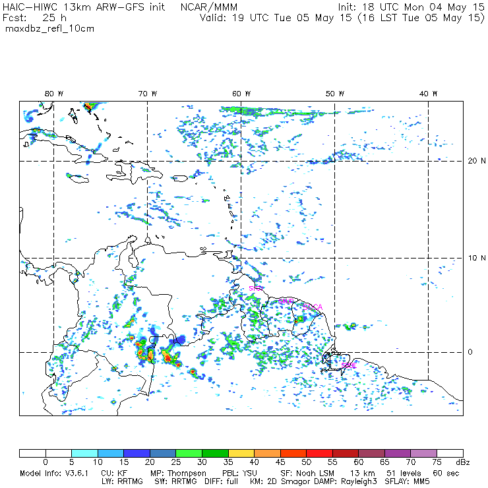488x488 pixels.
Task: Click the 60 sec timestep text
Action: [x=446, y=473]
